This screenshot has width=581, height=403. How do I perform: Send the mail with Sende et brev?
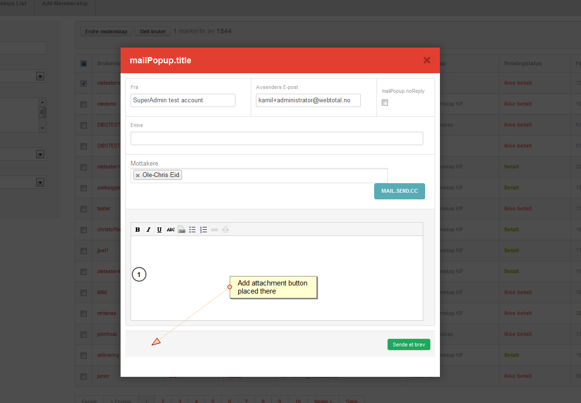(x=409, y=344)
